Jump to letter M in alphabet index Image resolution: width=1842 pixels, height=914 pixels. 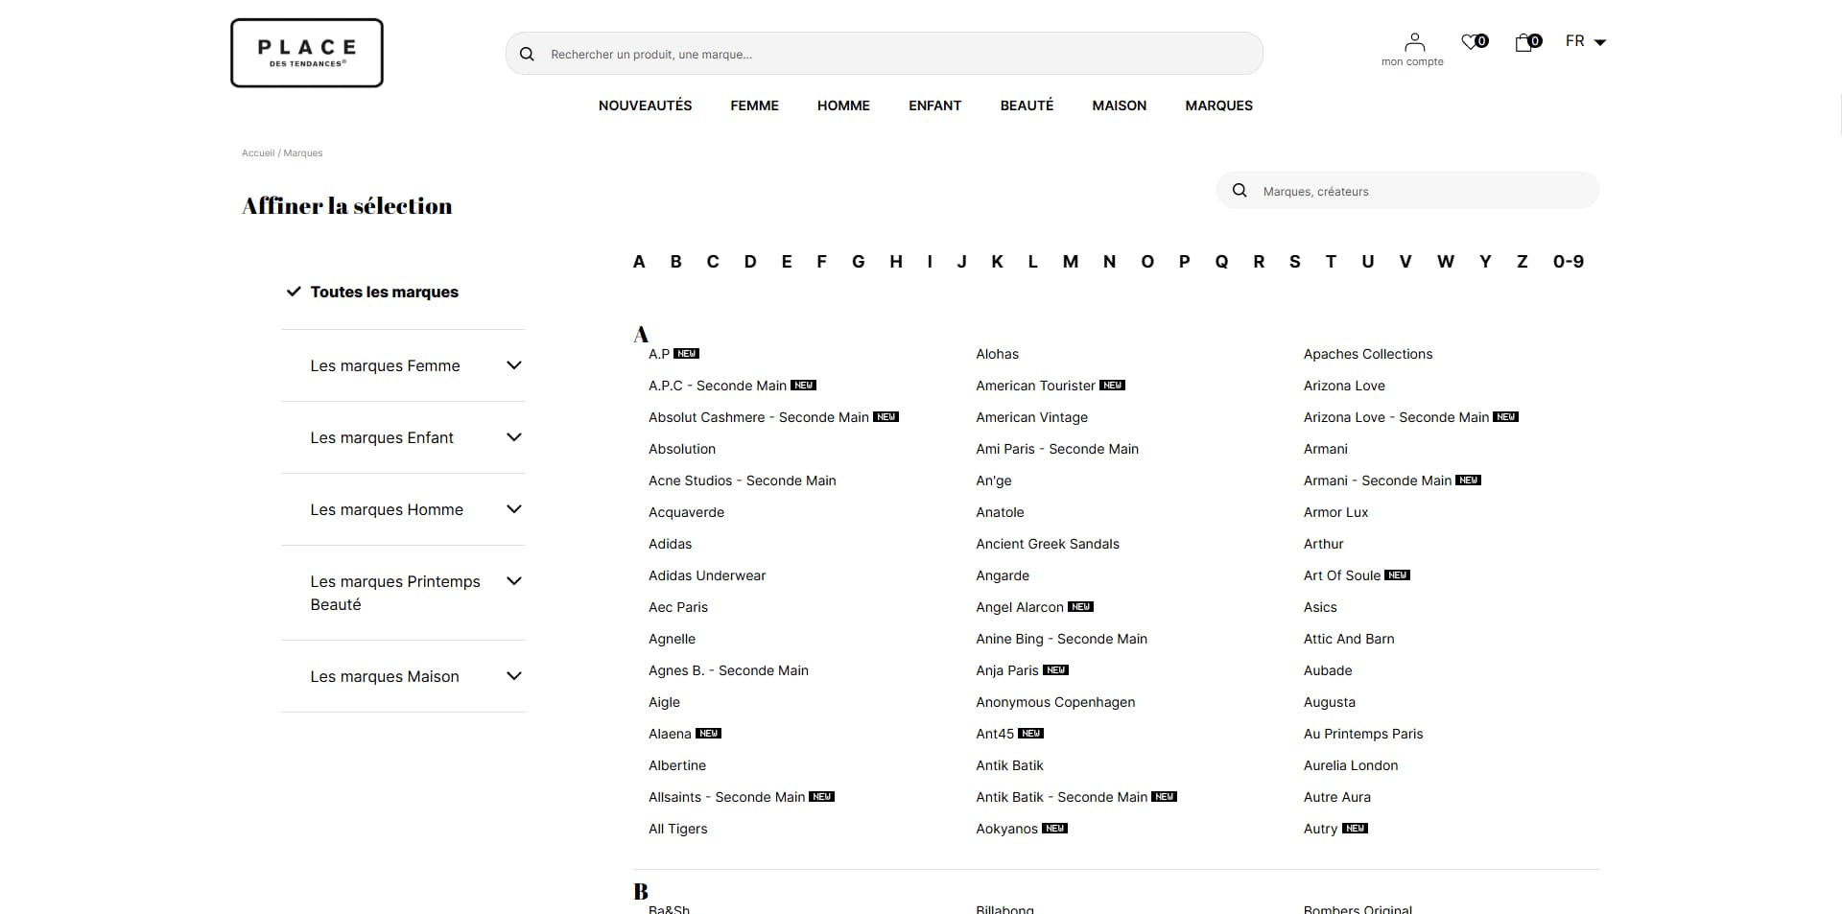click(1071, 261)
